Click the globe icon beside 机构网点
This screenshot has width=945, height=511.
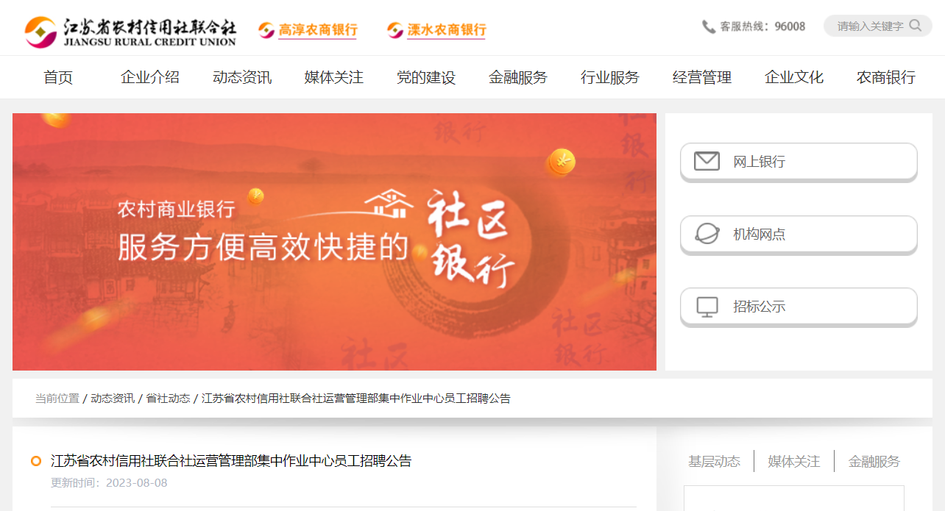coord(707,234)
